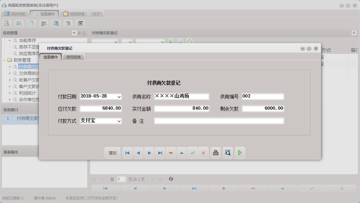The height and width of the screenshot is (203, 360).
Task: Click the red cancel cross in the dialog
Action: [203, 152]
